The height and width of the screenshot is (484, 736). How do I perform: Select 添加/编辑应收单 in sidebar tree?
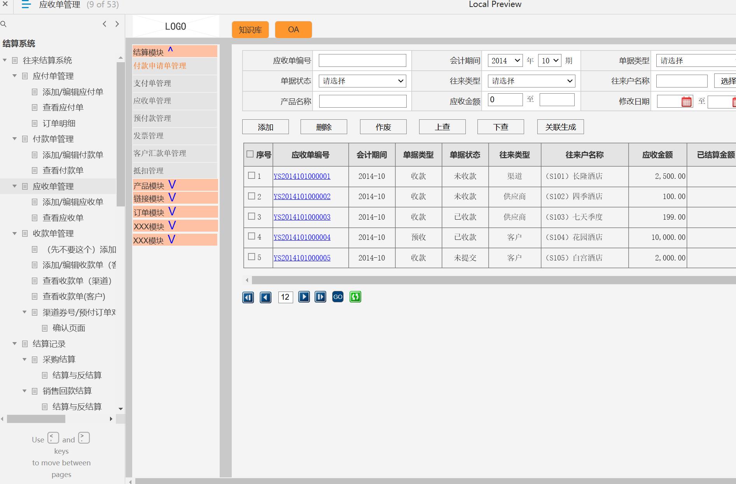[x=73, y=202]
